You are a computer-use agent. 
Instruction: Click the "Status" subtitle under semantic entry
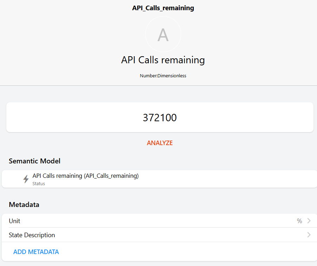point(39,183)
